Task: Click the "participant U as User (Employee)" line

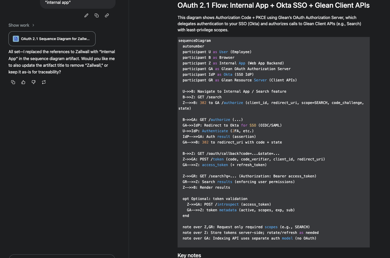Action: [x=217, y=52]
